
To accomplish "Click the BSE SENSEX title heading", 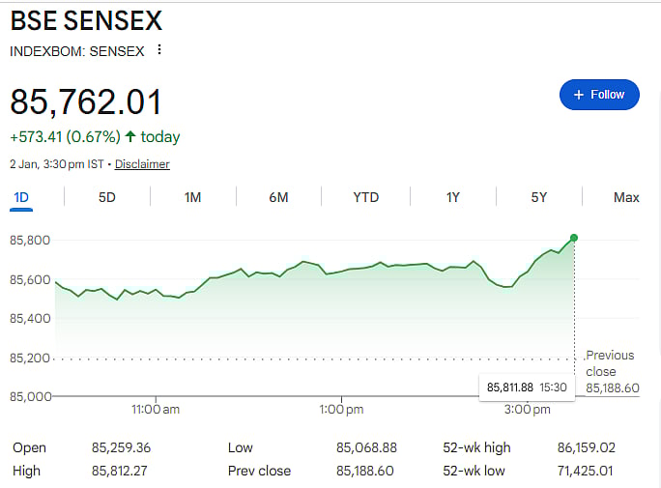I will pos(86,20).
